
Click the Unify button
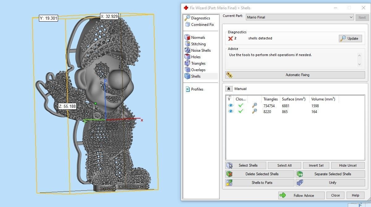330,183
